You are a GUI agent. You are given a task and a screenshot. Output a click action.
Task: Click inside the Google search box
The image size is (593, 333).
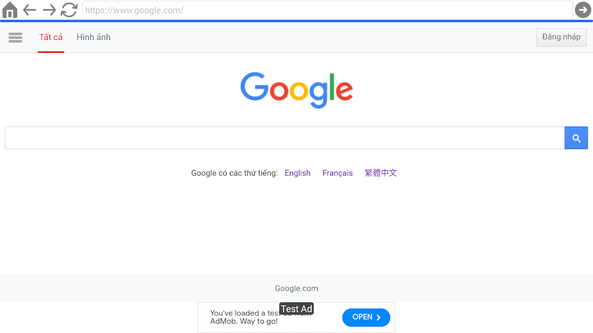[x=285, y=138]
